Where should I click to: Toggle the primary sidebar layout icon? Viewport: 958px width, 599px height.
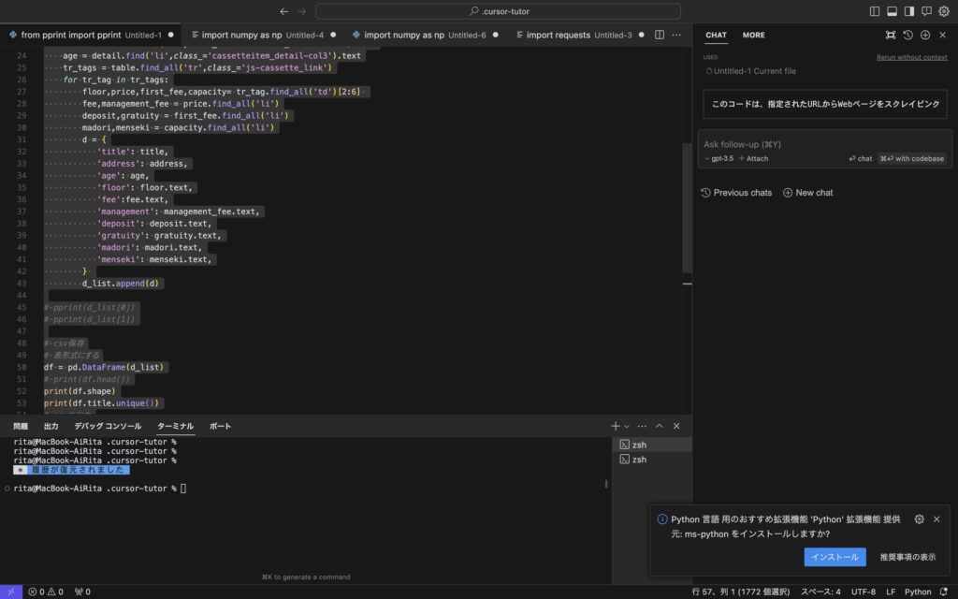coord(875,11)
